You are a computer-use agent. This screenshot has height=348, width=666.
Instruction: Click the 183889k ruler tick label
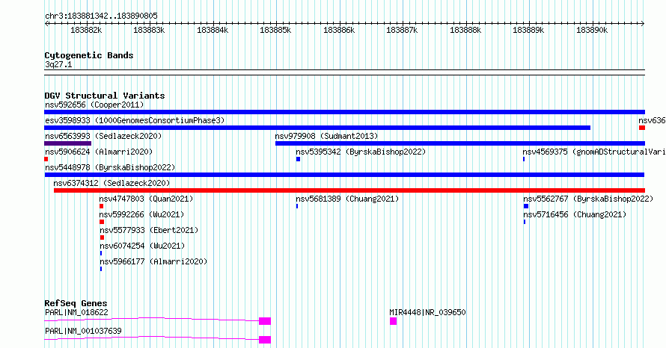(528, 31)
